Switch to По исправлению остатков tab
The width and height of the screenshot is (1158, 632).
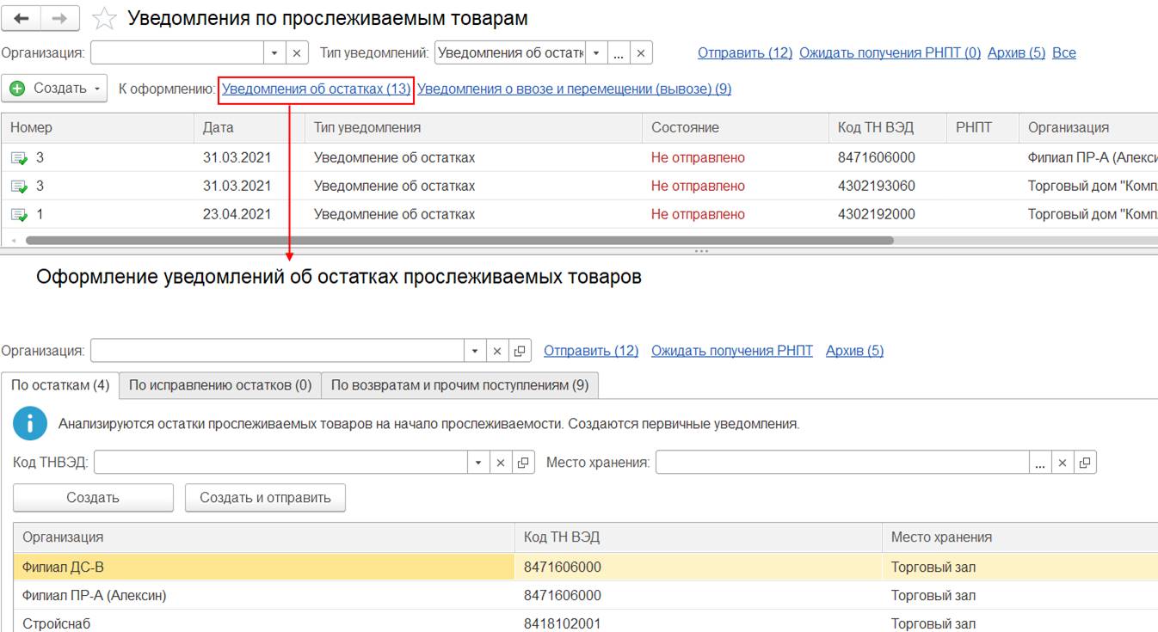[220, 385]
